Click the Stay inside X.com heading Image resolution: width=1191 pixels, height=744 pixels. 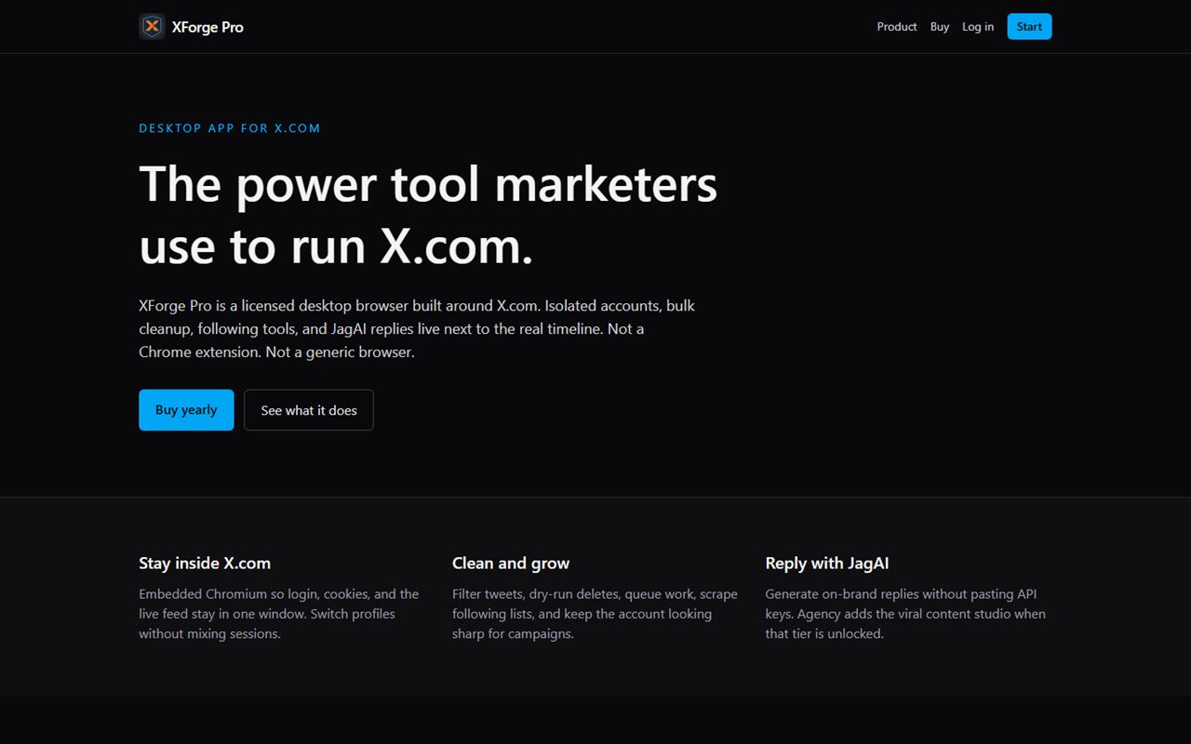pyautogui.click(x=205, y=563)
